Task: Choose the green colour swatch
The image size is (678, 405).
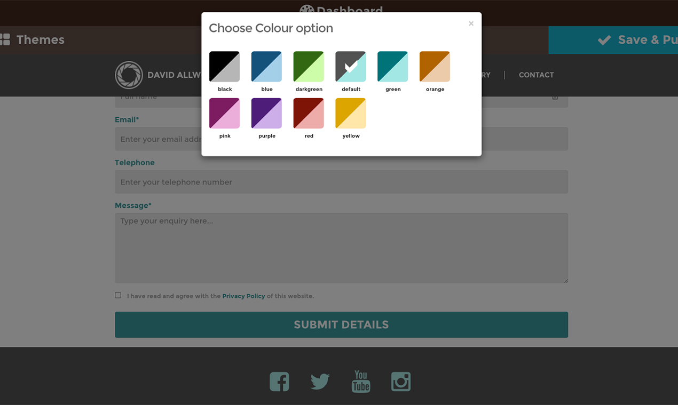Action: click(x=393, y=67)
